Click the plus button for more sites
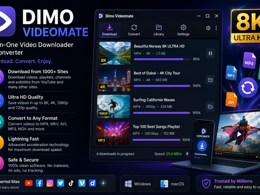The height and width of the screenshot is (195, 260). coord(103,183)
